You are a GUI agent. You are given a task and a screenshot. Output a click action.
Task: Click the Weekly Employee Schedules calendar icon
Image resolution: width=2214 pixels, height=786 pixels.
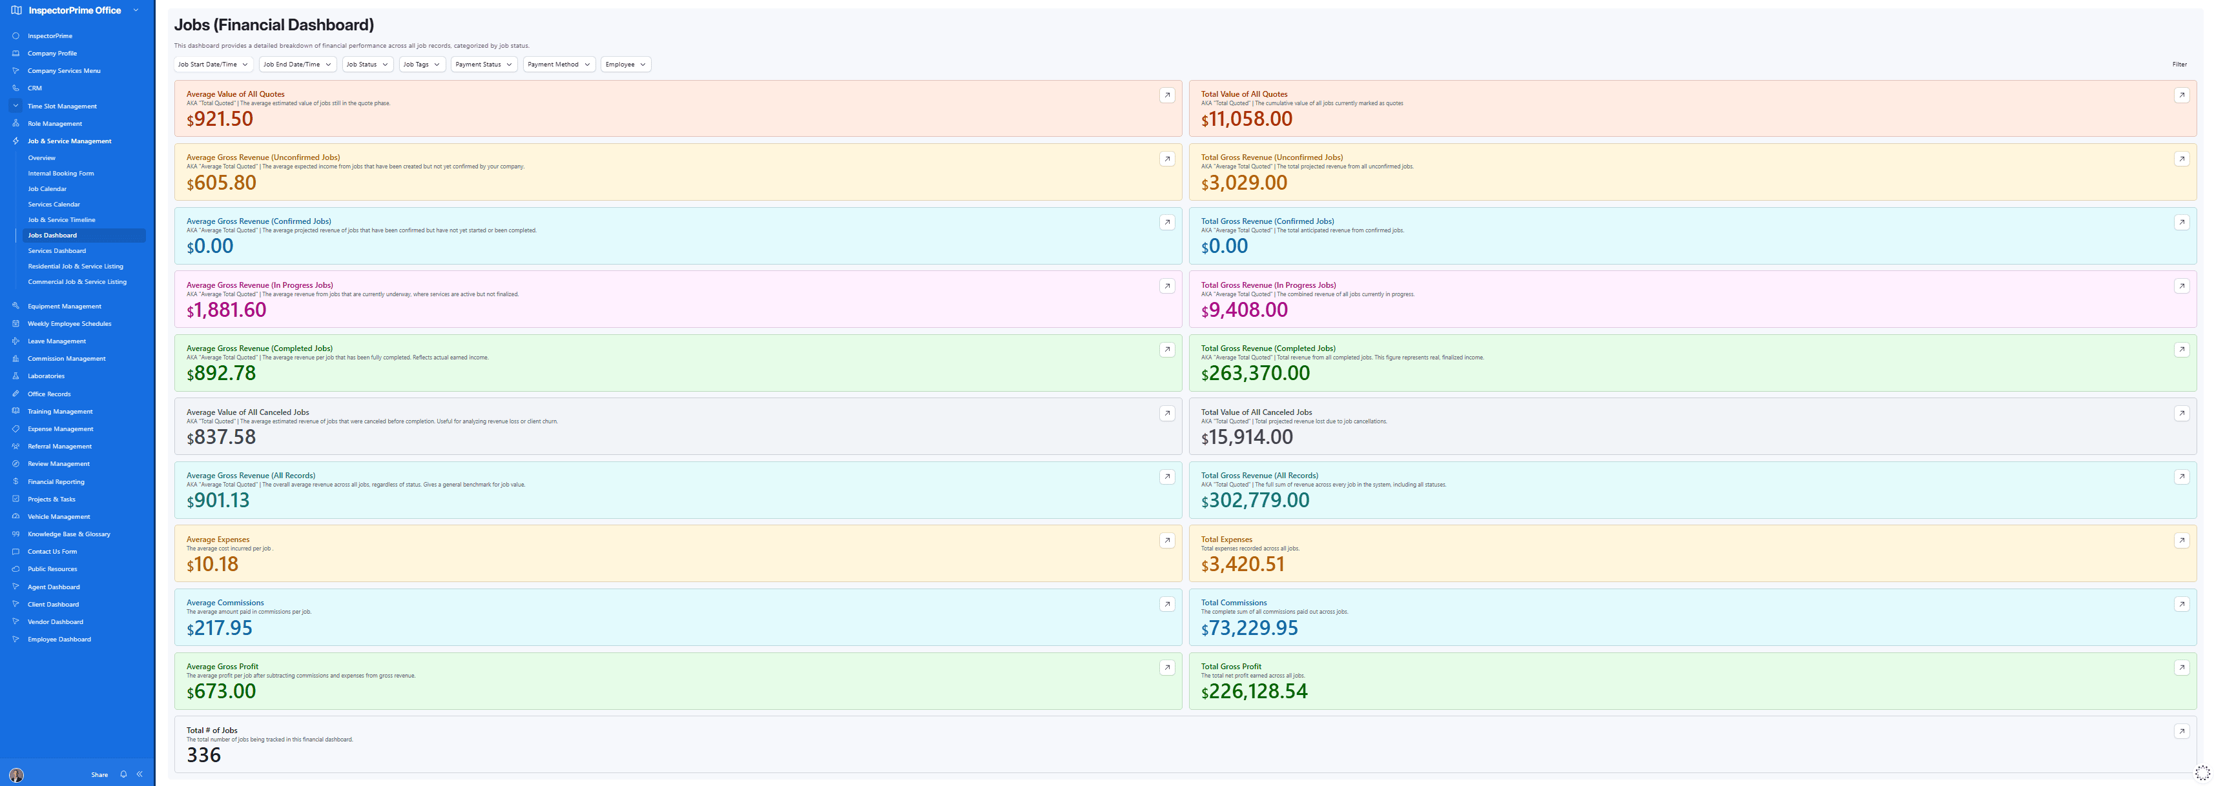15,324
